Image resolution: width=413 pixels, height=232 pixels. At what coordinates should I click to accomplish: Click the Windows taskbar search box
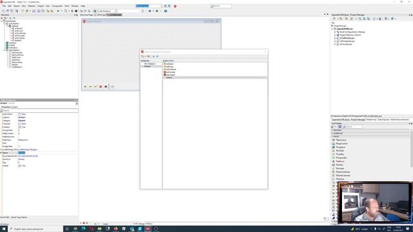35,229
